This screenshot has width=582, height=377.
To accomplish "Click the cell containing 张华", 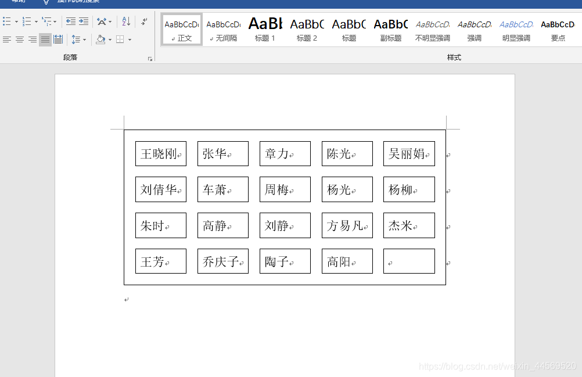I will coord(223,153).
